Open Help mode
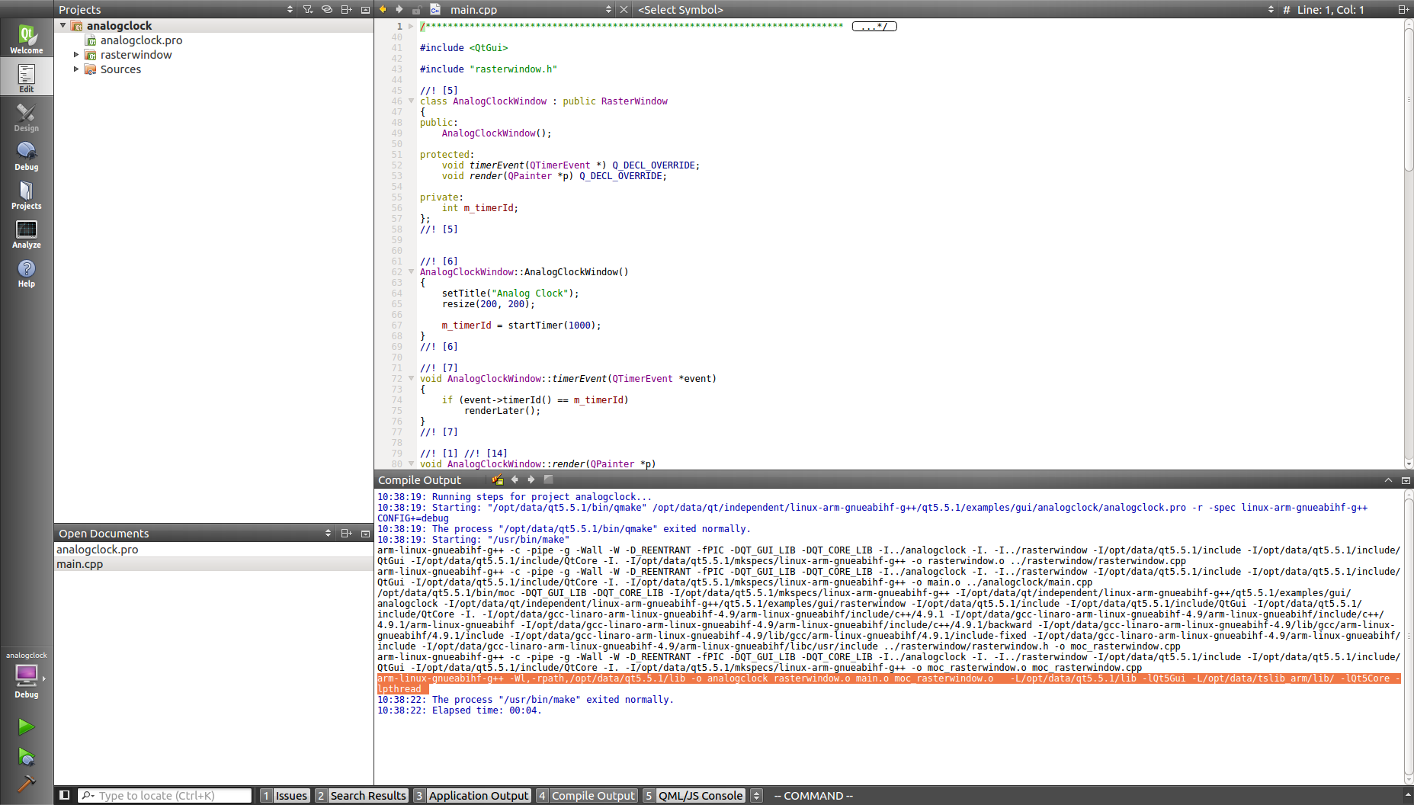 click(26, 272)
